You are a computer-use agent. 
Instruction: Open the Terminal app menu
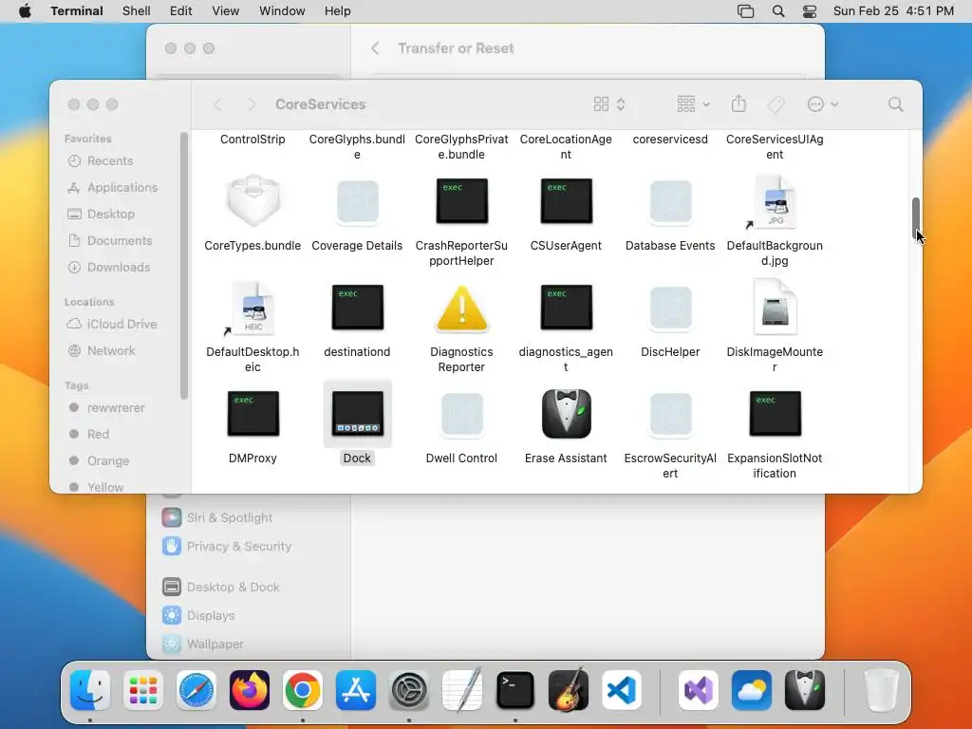(77, 11)
